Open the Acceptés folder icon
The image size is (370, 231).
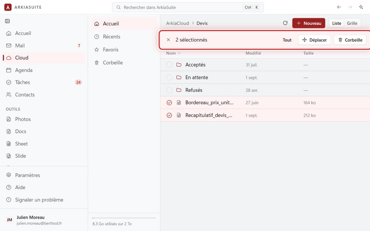(179, 65)
